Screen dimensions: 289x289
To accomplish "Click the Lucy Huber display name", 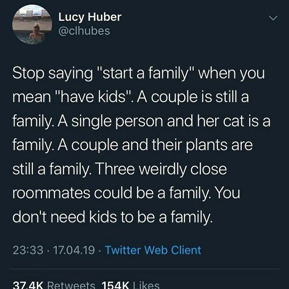I will [x=90, y=17].
